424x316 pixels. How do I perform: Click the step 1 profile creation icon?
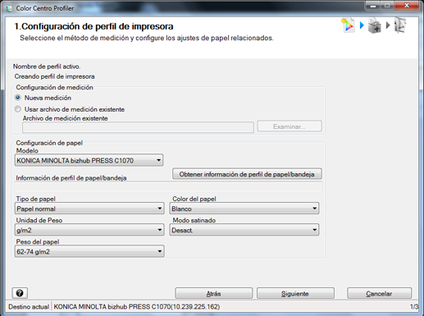pyautogui.click(x=348, y=25)
